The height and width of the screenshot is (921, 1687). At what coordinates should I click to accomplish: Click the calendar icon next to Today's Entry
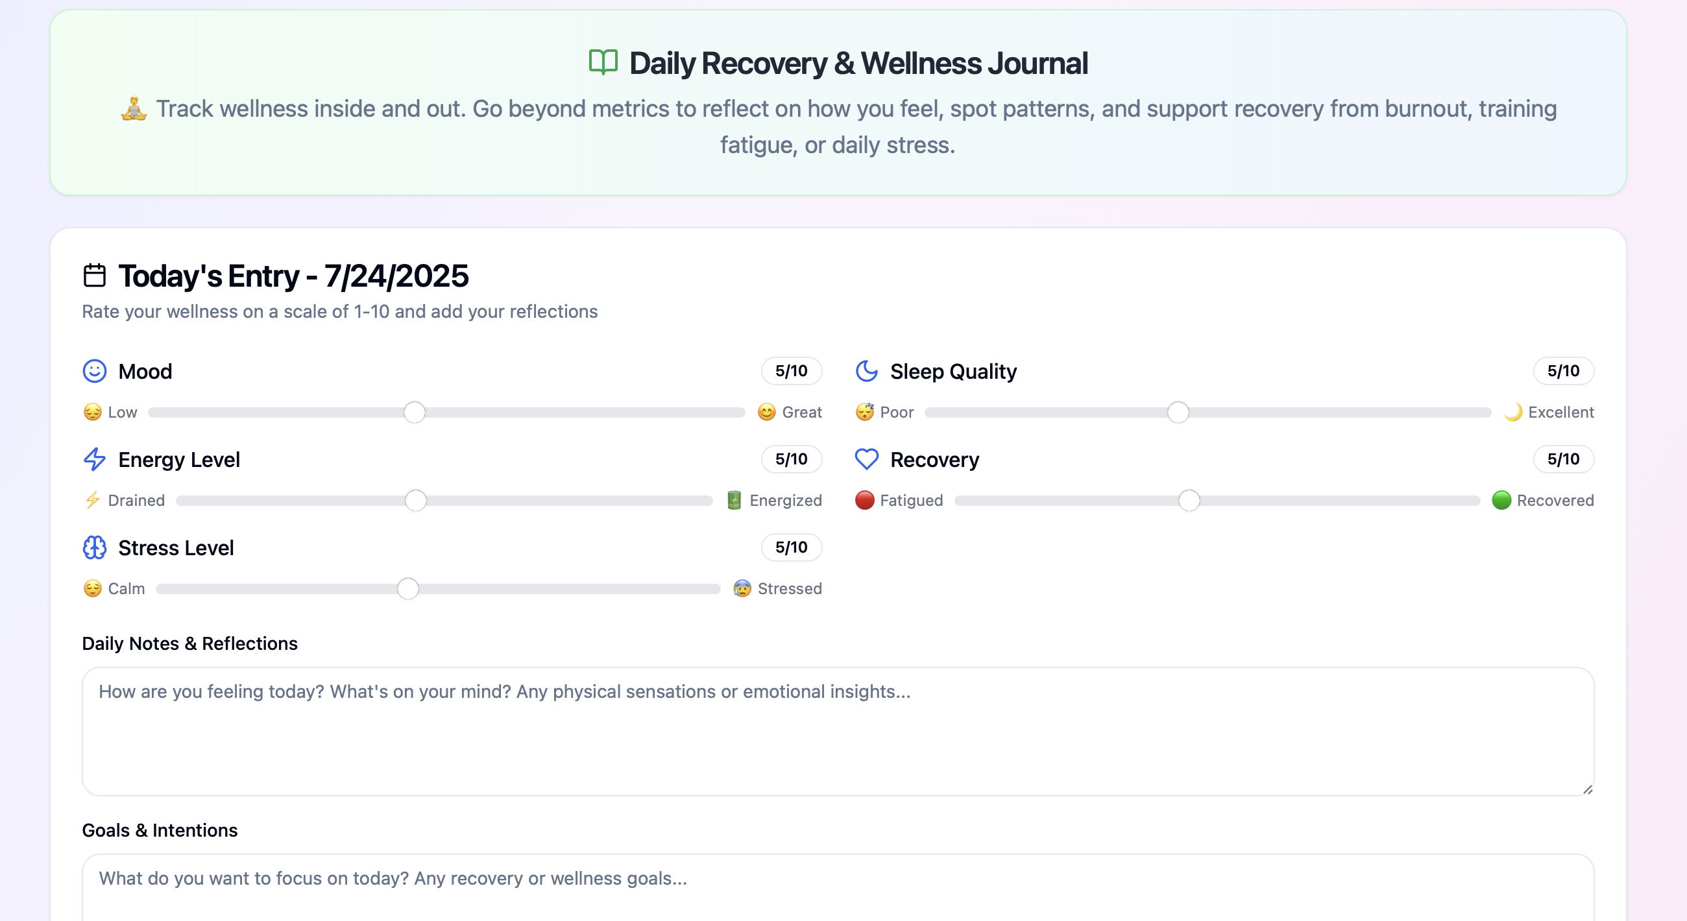[x=94, y=276]
